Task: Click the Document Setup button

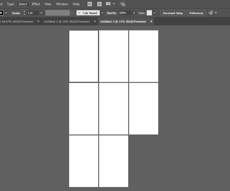Action: pyautogui.click(x=173, y=13)
